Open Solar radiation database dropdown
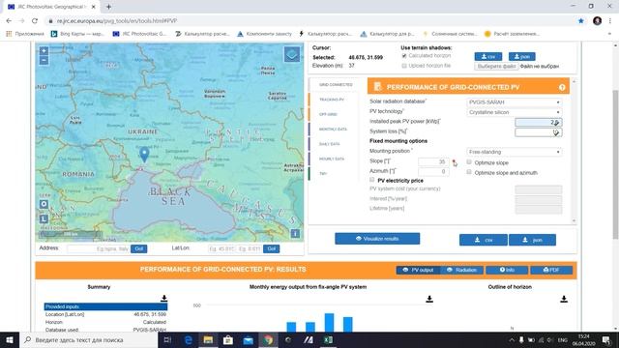The image size is (619, 348). pos(514,102)
